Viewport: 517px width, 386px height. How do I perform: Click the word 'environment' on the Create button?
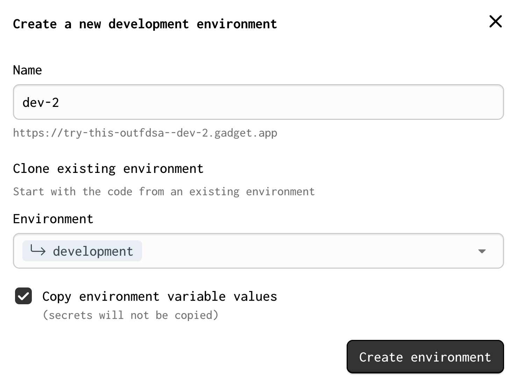[451, 357]
